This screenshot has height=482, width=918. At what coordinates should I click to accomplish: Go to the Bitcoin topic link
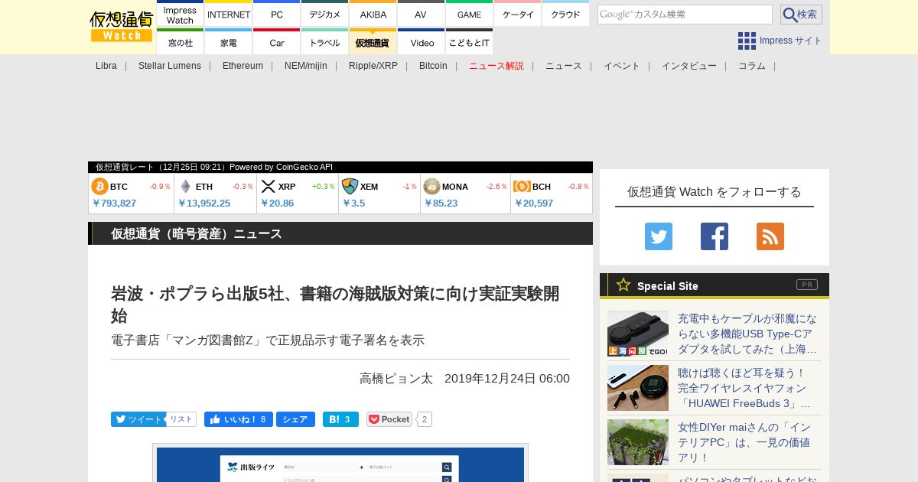coord(433,66)
